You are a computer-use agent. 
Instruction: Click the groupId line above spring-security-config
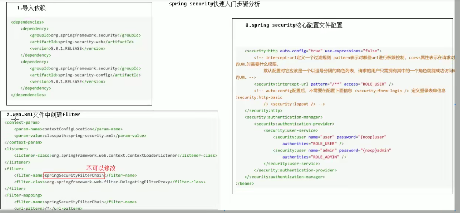(85, 68)
